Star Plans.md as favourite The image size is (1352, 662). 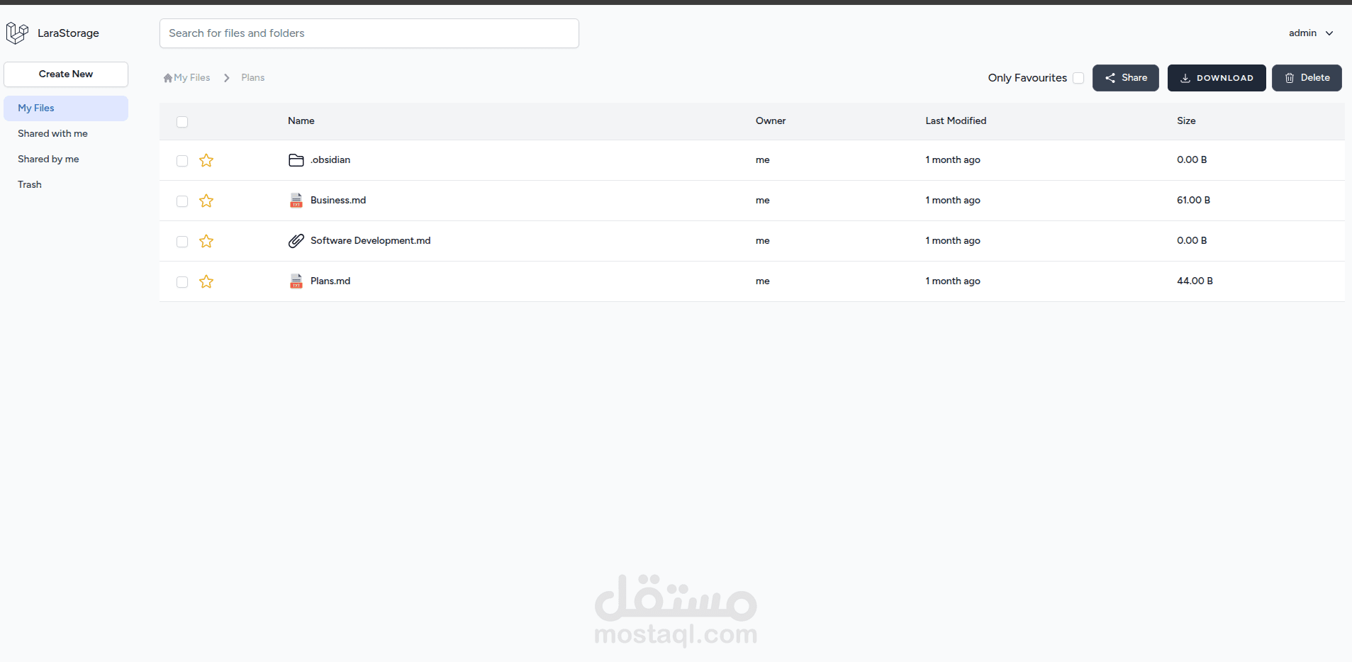point(206,281)
